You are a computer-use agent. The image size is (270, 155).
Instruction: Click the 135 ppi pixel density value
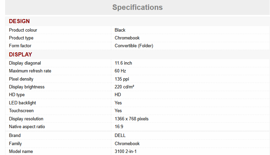[x=122, y=79]
